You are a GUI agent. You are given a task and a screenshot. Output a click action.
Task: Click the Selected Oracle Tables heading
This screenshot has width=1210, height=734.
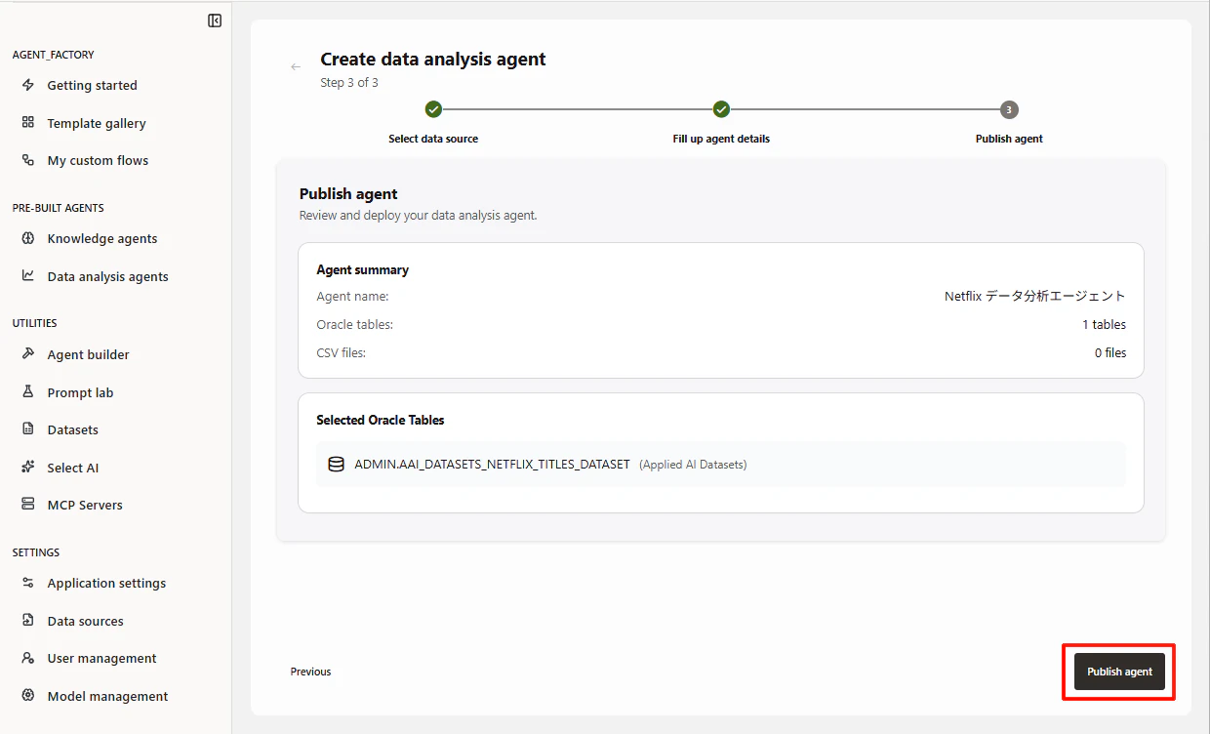pyautogui.click(x=381, y=420)
